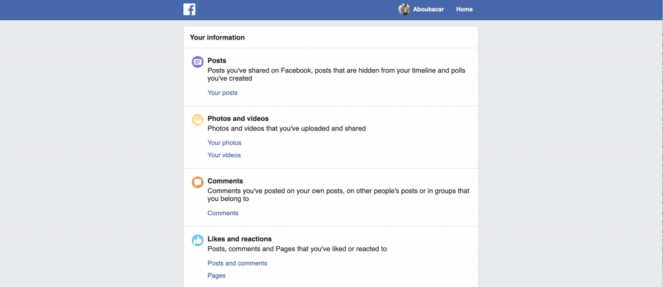
Task: Open Aboubacar's profile picture thumbnail
Action: click(404, 9)
